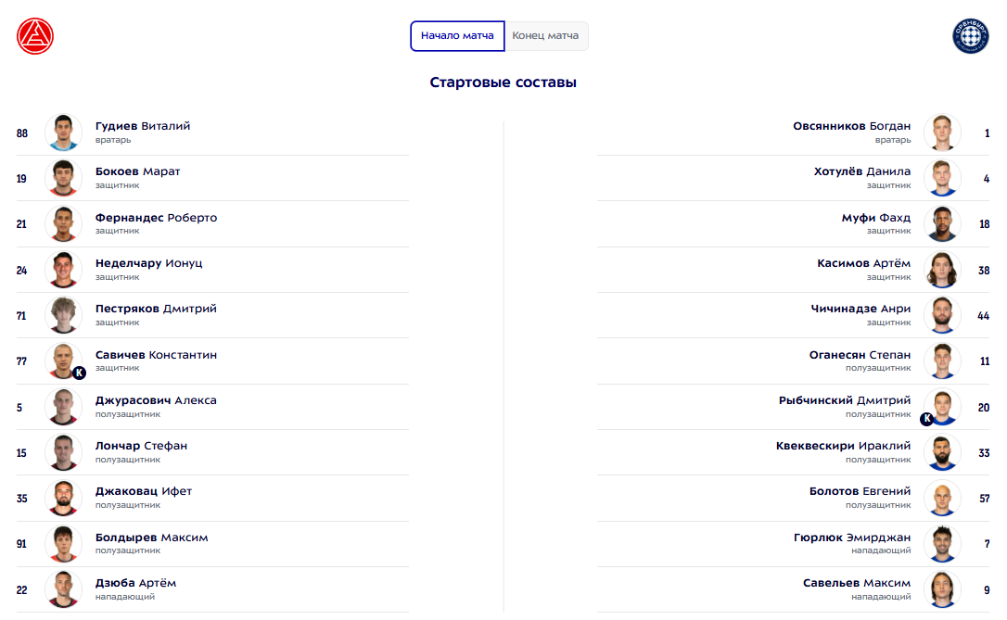Click Болотов Евгений's player avatar
Image resolution: width=1007 pixels, height=620 pixels.
click(942, 498)
